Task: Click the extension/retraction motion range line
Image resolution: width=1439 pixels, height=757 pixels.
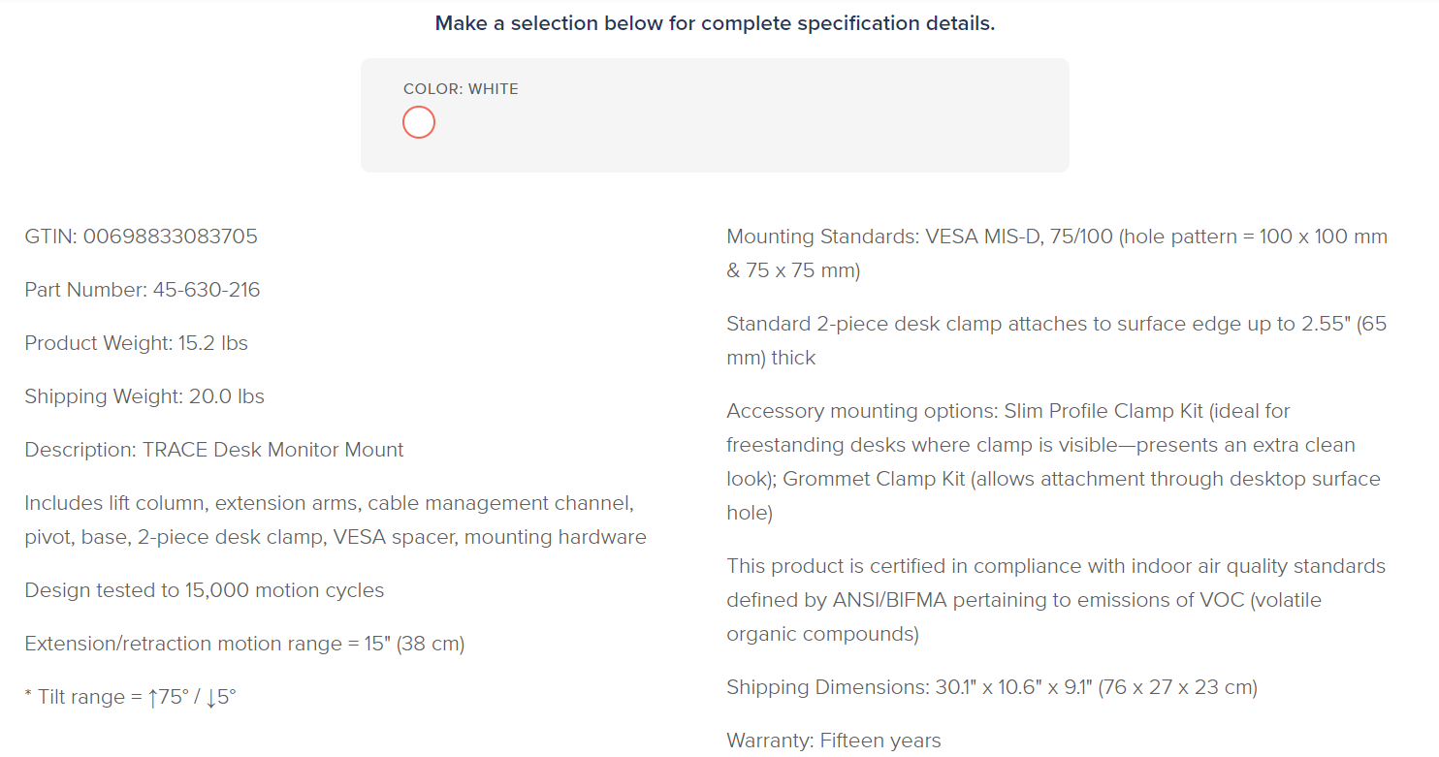Action: tap(244, 644)
